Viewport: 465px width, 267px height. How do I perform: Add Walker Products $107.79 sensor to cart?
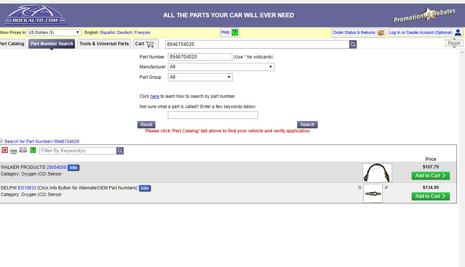431,176
